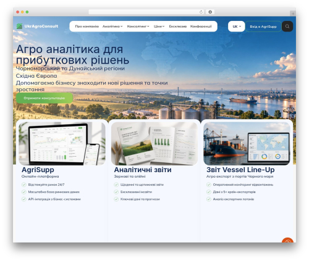Click the 'Ексклюзивні інсайти' text

[x=136, y=192]
